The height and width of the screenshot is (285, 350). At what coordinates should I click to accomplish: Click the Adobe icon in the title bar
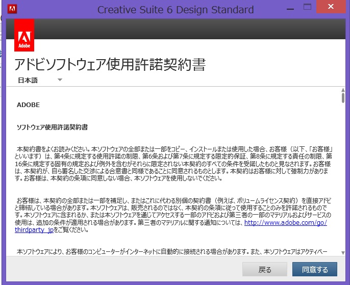12,9
